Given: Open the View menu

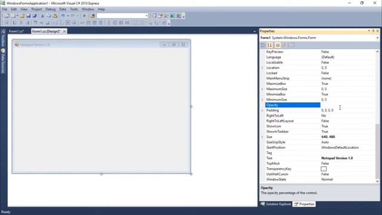Looking at the screenshot, I should pyautogui.click(x=24, y=10).
